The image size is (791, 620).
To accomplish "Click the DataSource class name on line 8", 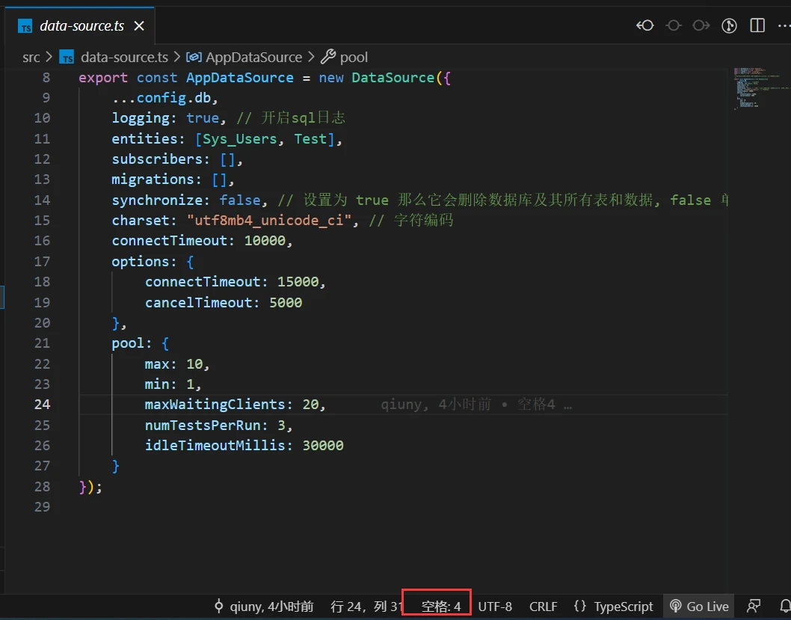I will click(393, 78).
